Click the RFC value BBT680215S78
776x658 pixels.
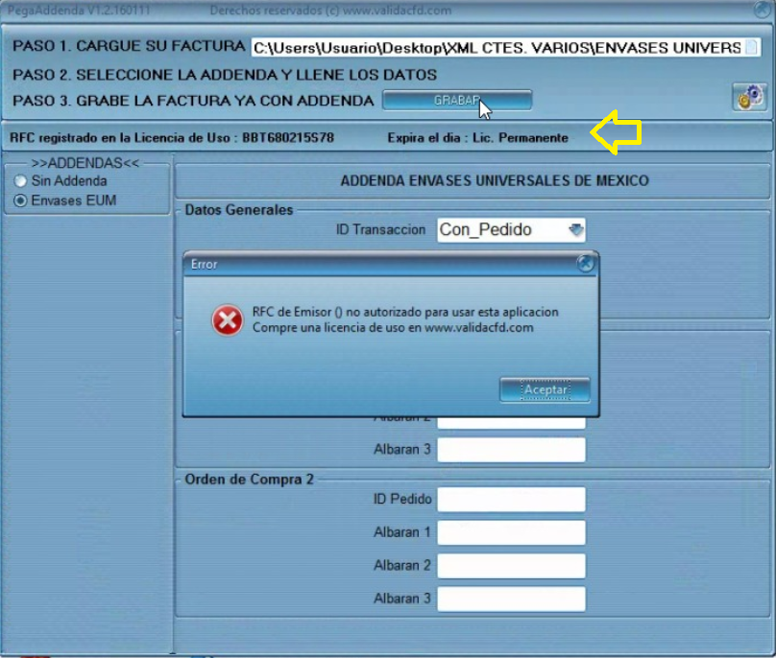pyautogui.click(x=288, y=137)
